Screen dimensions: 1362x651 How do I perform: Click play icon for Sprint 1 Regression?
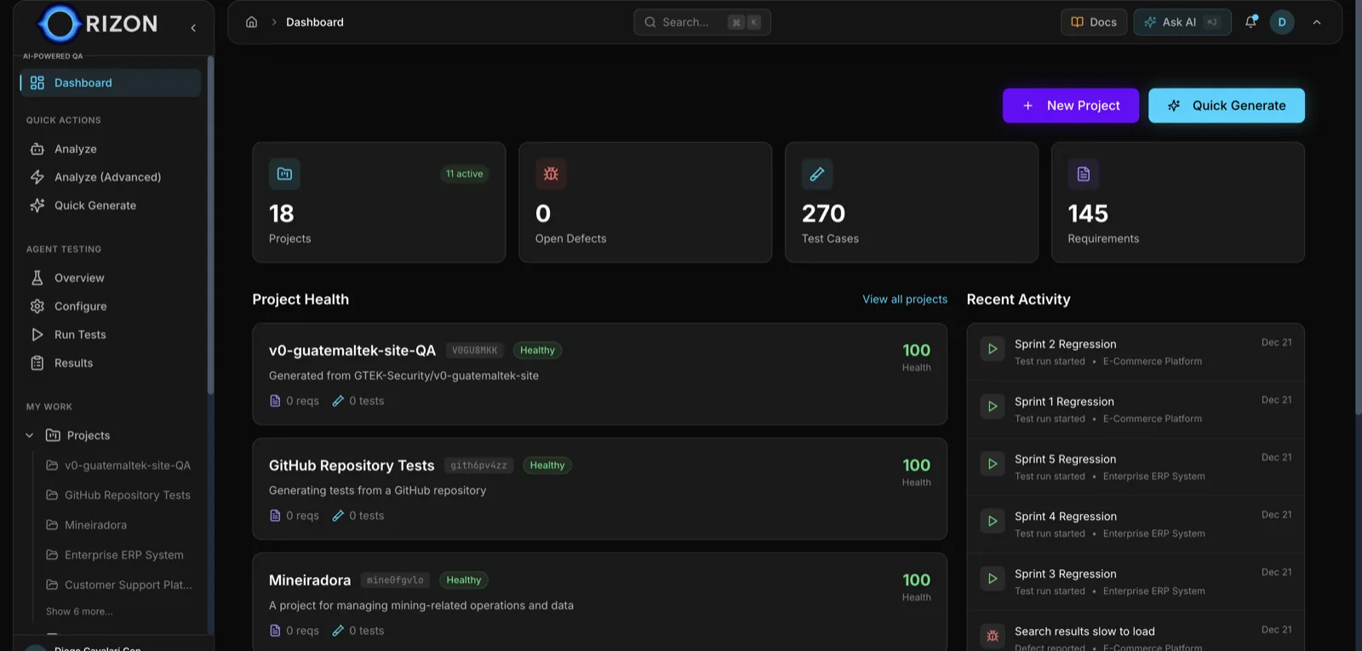click(993, 407)
